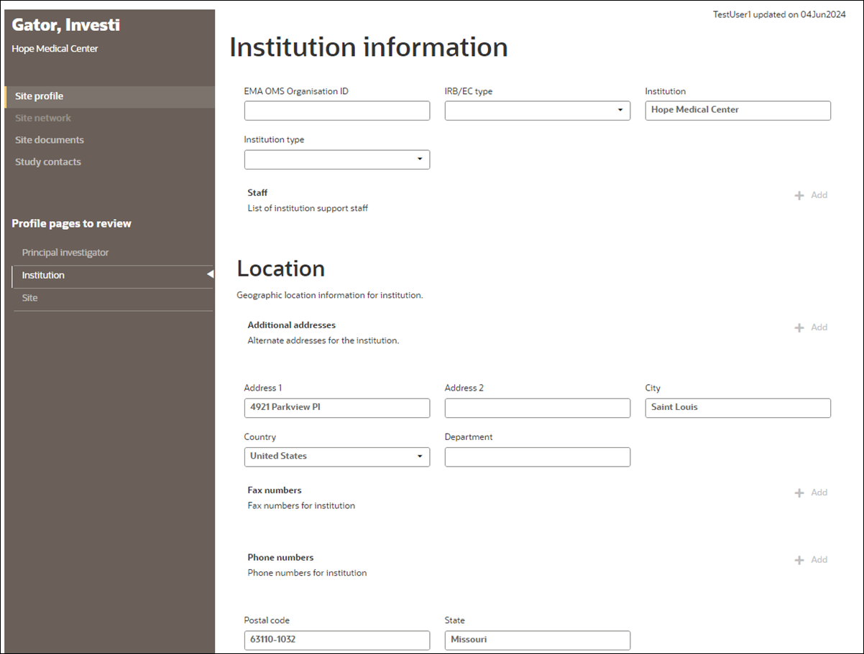Open Site profile in sidebar
This screenshot has height=654, width=864.
point(109,97)
